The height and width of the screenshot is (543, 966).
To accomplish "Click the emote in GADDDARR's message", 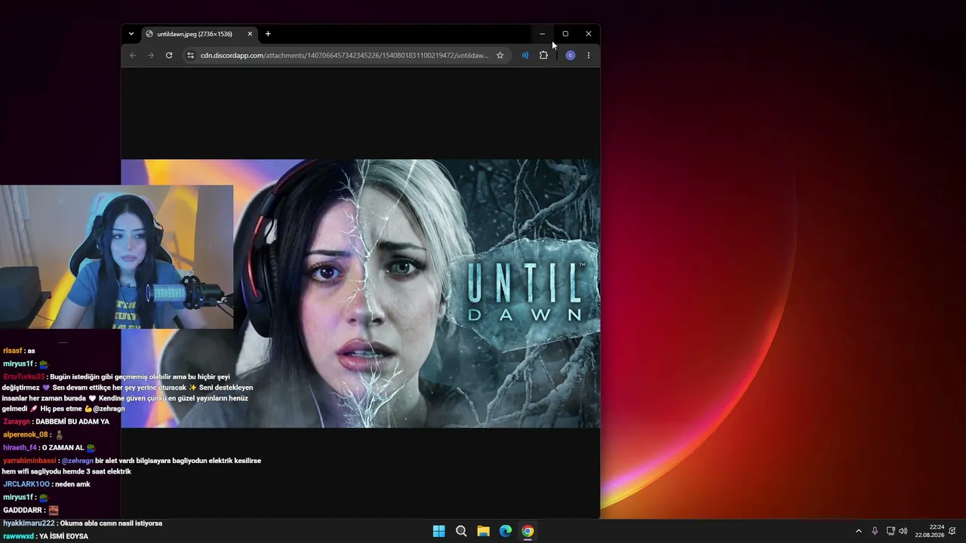I will tap(54, 511).
